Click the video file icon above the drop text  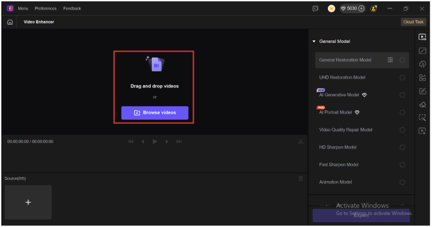[x=155, y=64]
